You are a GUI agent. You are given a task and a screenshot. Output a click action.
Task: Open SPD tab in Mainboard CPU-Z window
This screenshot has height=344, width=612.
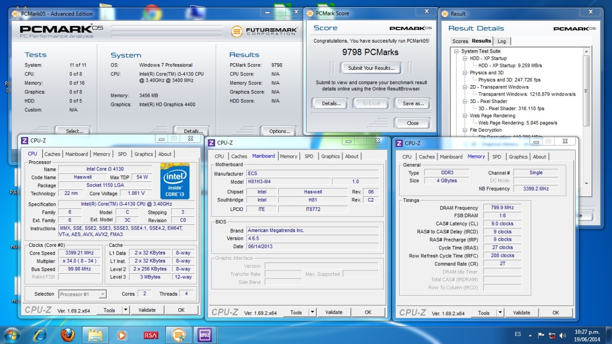(309, 156)
